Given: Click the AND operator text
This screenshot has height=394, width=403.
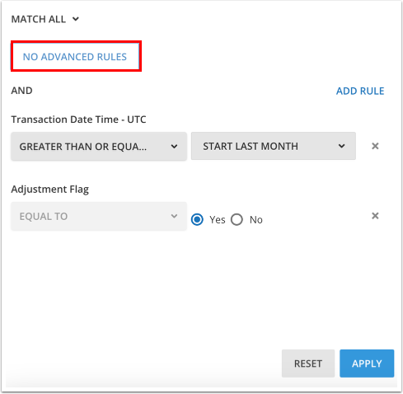Looking at the screenshot, I should (21, 91).
